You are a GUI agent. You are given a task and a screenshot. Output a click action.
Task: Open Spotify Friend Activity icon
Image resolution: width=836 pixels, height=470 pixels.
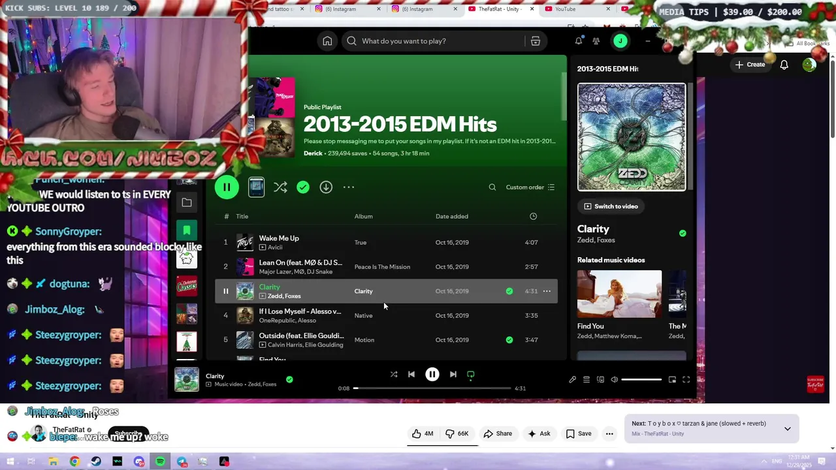[x=596, y=41]
